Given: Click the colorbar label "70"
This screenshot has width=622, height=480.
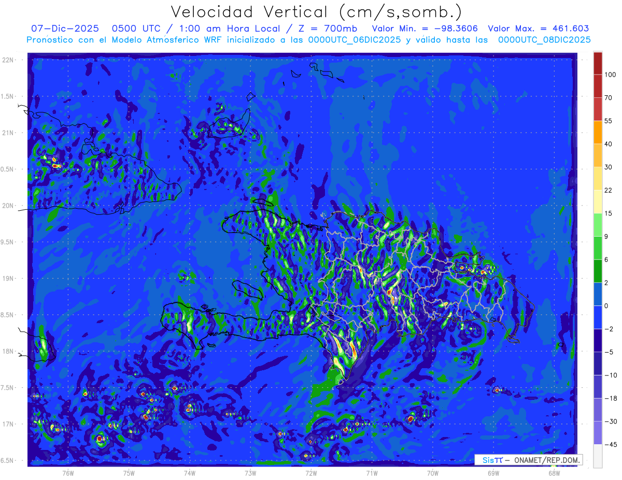Looking at the screenshot, I should click(609, 98).
